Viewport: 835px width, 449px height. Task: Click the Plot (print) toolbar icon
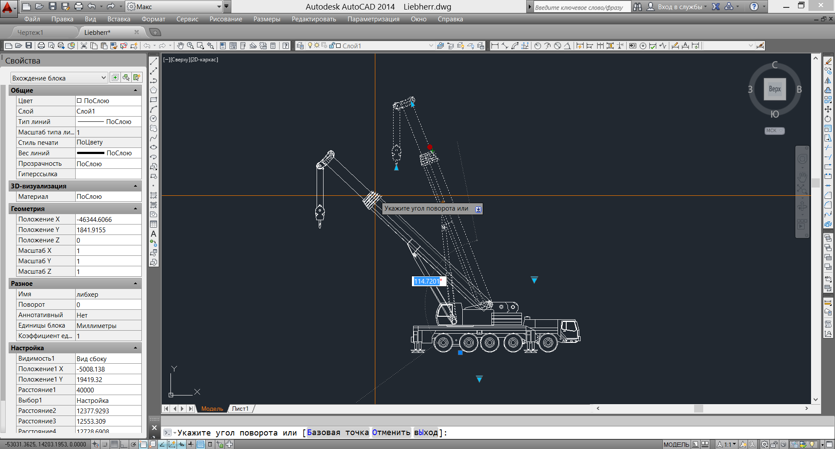[x=41, y=46]
